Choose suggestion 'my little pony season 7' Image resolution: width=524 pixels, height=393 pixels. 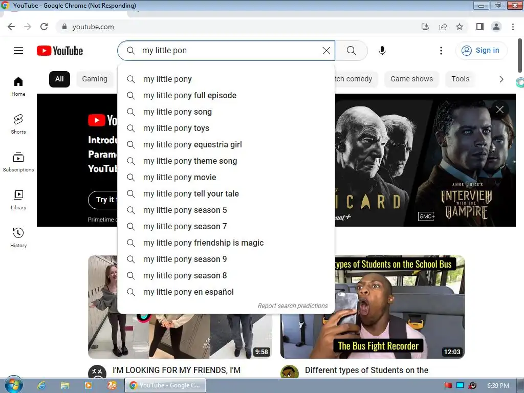226,227
